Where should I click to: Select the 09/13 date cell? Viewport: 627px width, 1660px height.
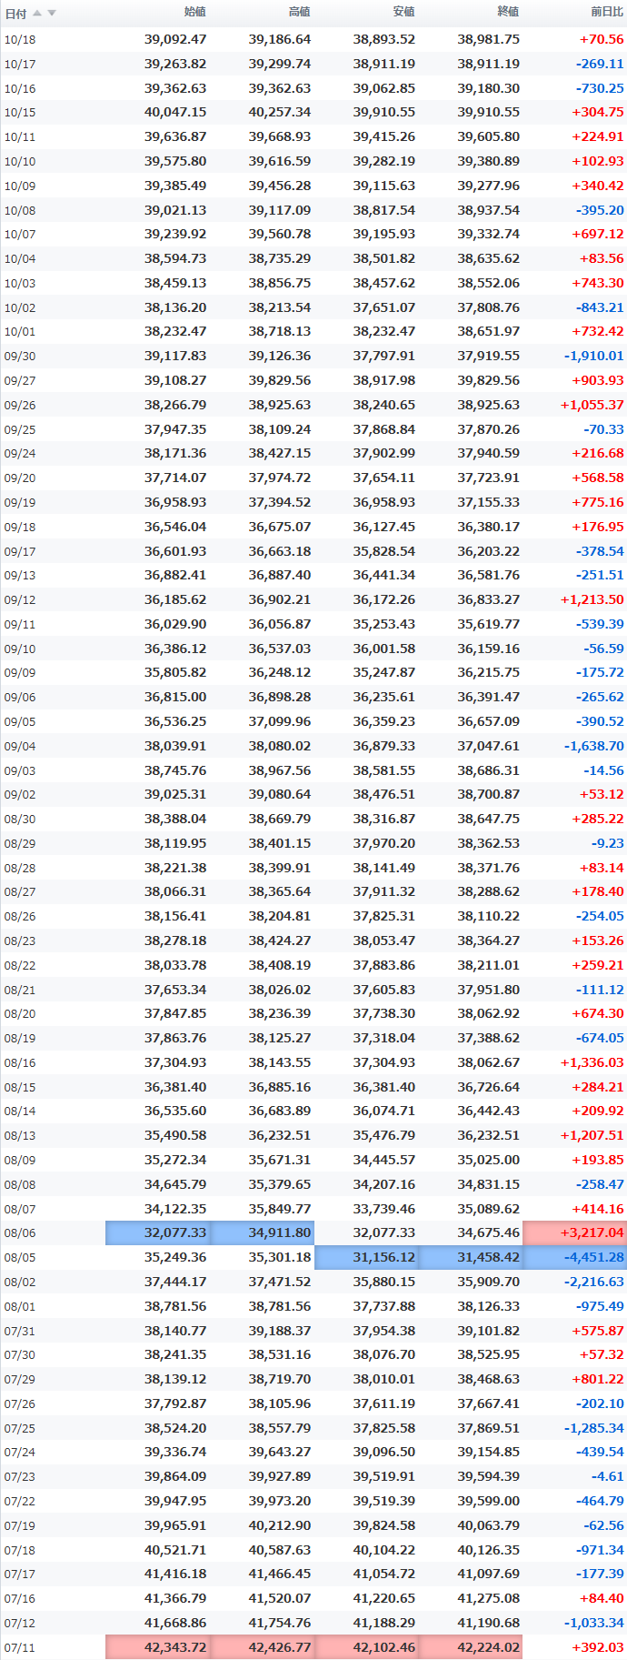pos(20,575)
